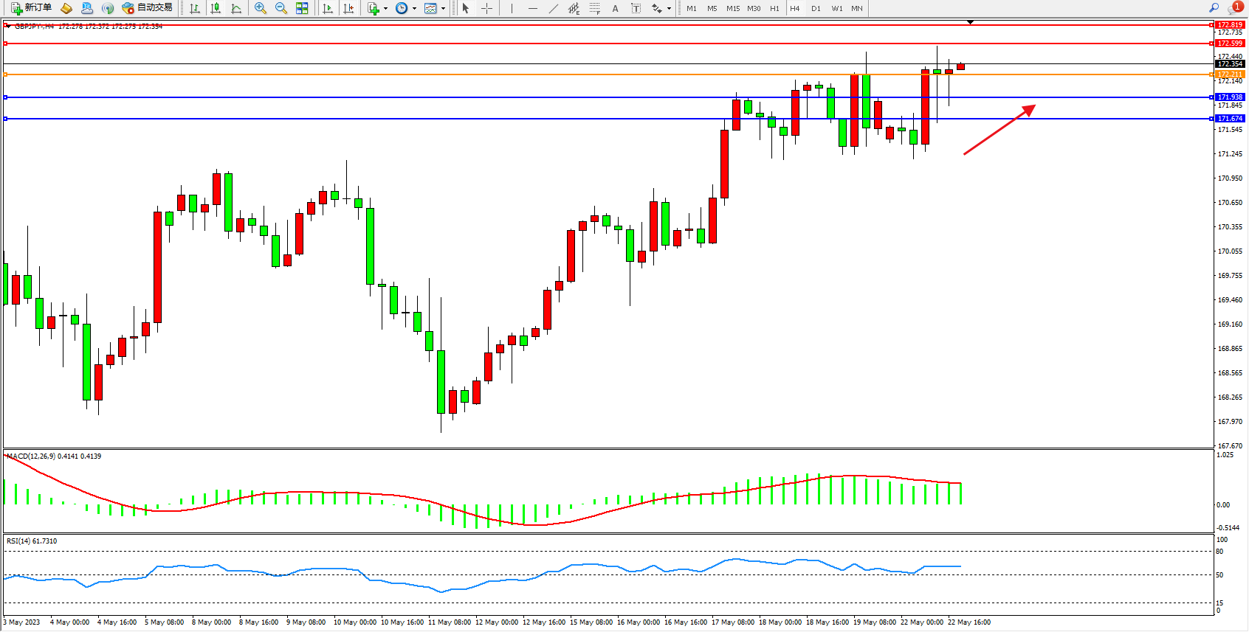Image resolution: width=1249 pixels, height=632 pixels.
Task: Toggle the AutoTrading (自动交易) button
Action: click(147, 8)
